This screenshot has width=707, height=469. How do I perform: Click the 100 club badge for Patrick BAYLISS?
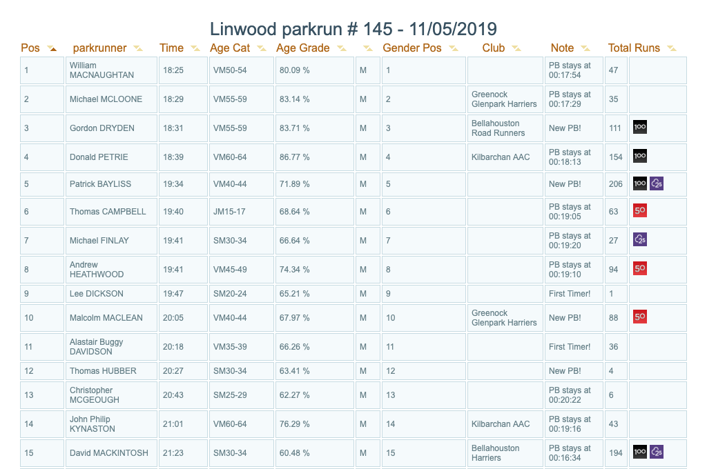coord(640,183)
